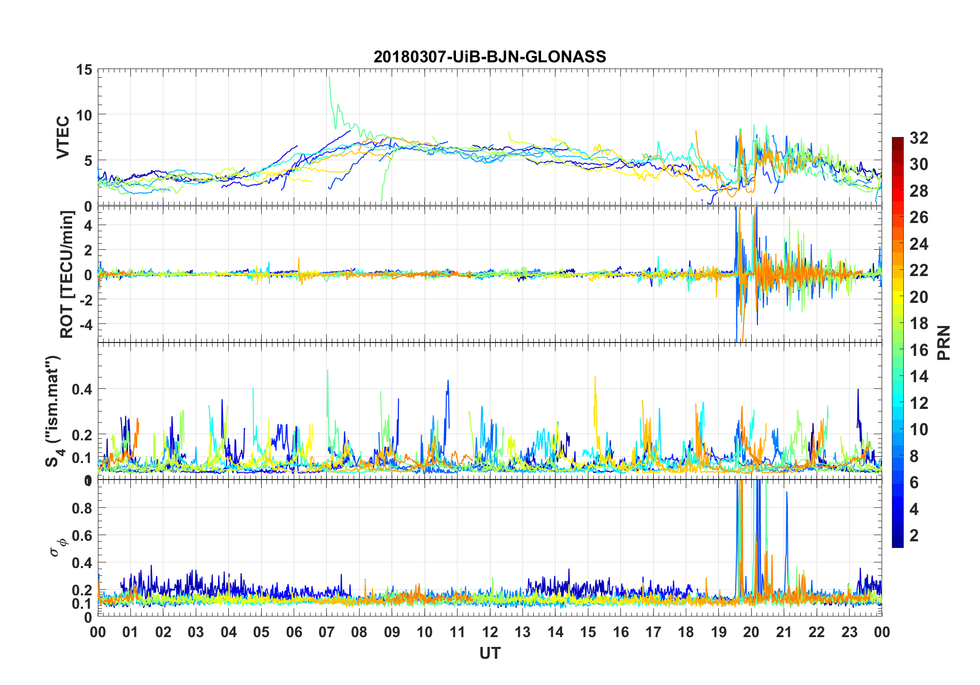
Task: Click sigma-phi axis tick label 0.8
Action: click(x=82, y=508)
